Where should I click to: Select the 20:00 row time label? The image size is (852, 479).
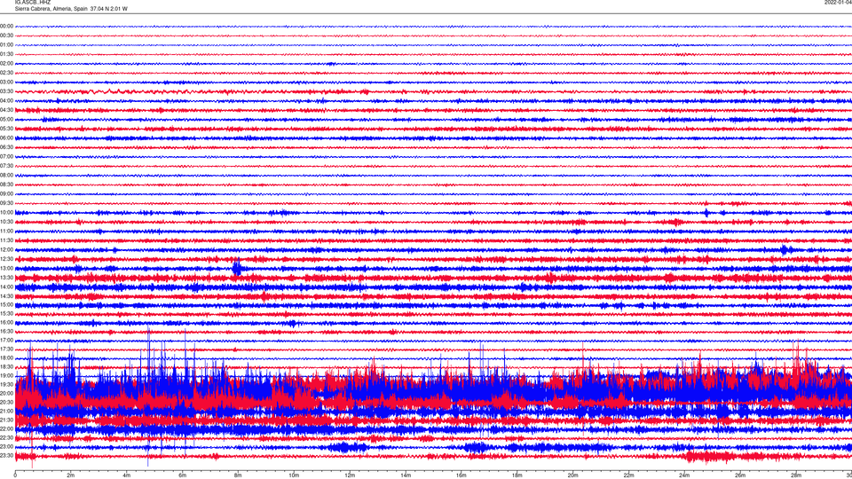6,393
